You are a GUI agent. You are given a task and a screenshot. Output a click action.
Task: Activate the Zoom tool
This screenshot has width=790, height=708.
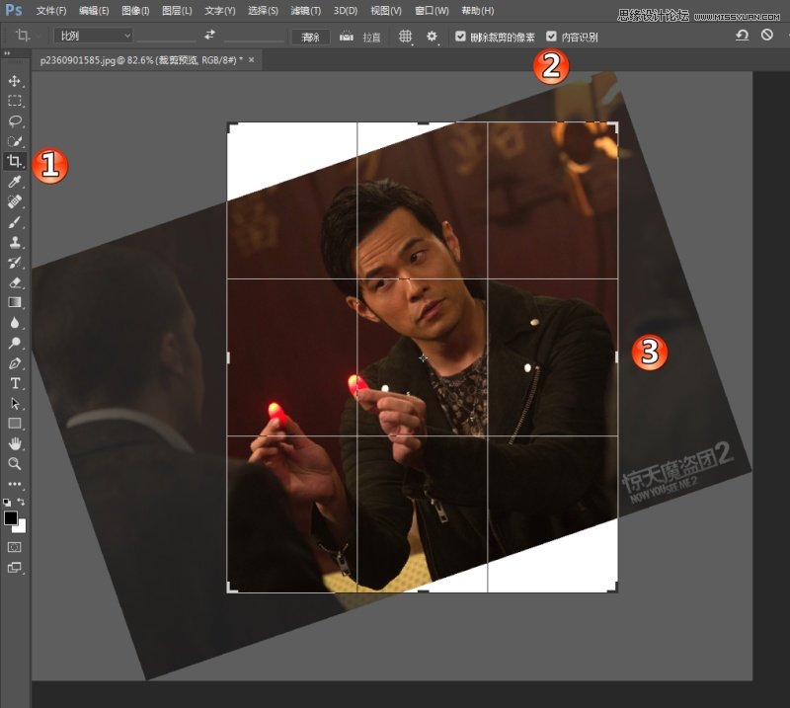click(x=14, y=466)
